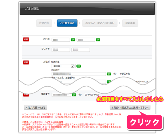Screen dimensions: 166x138
Task: Proceed with お支払い・配送方法の選択へすすむ button
Action: pos(130,108)
